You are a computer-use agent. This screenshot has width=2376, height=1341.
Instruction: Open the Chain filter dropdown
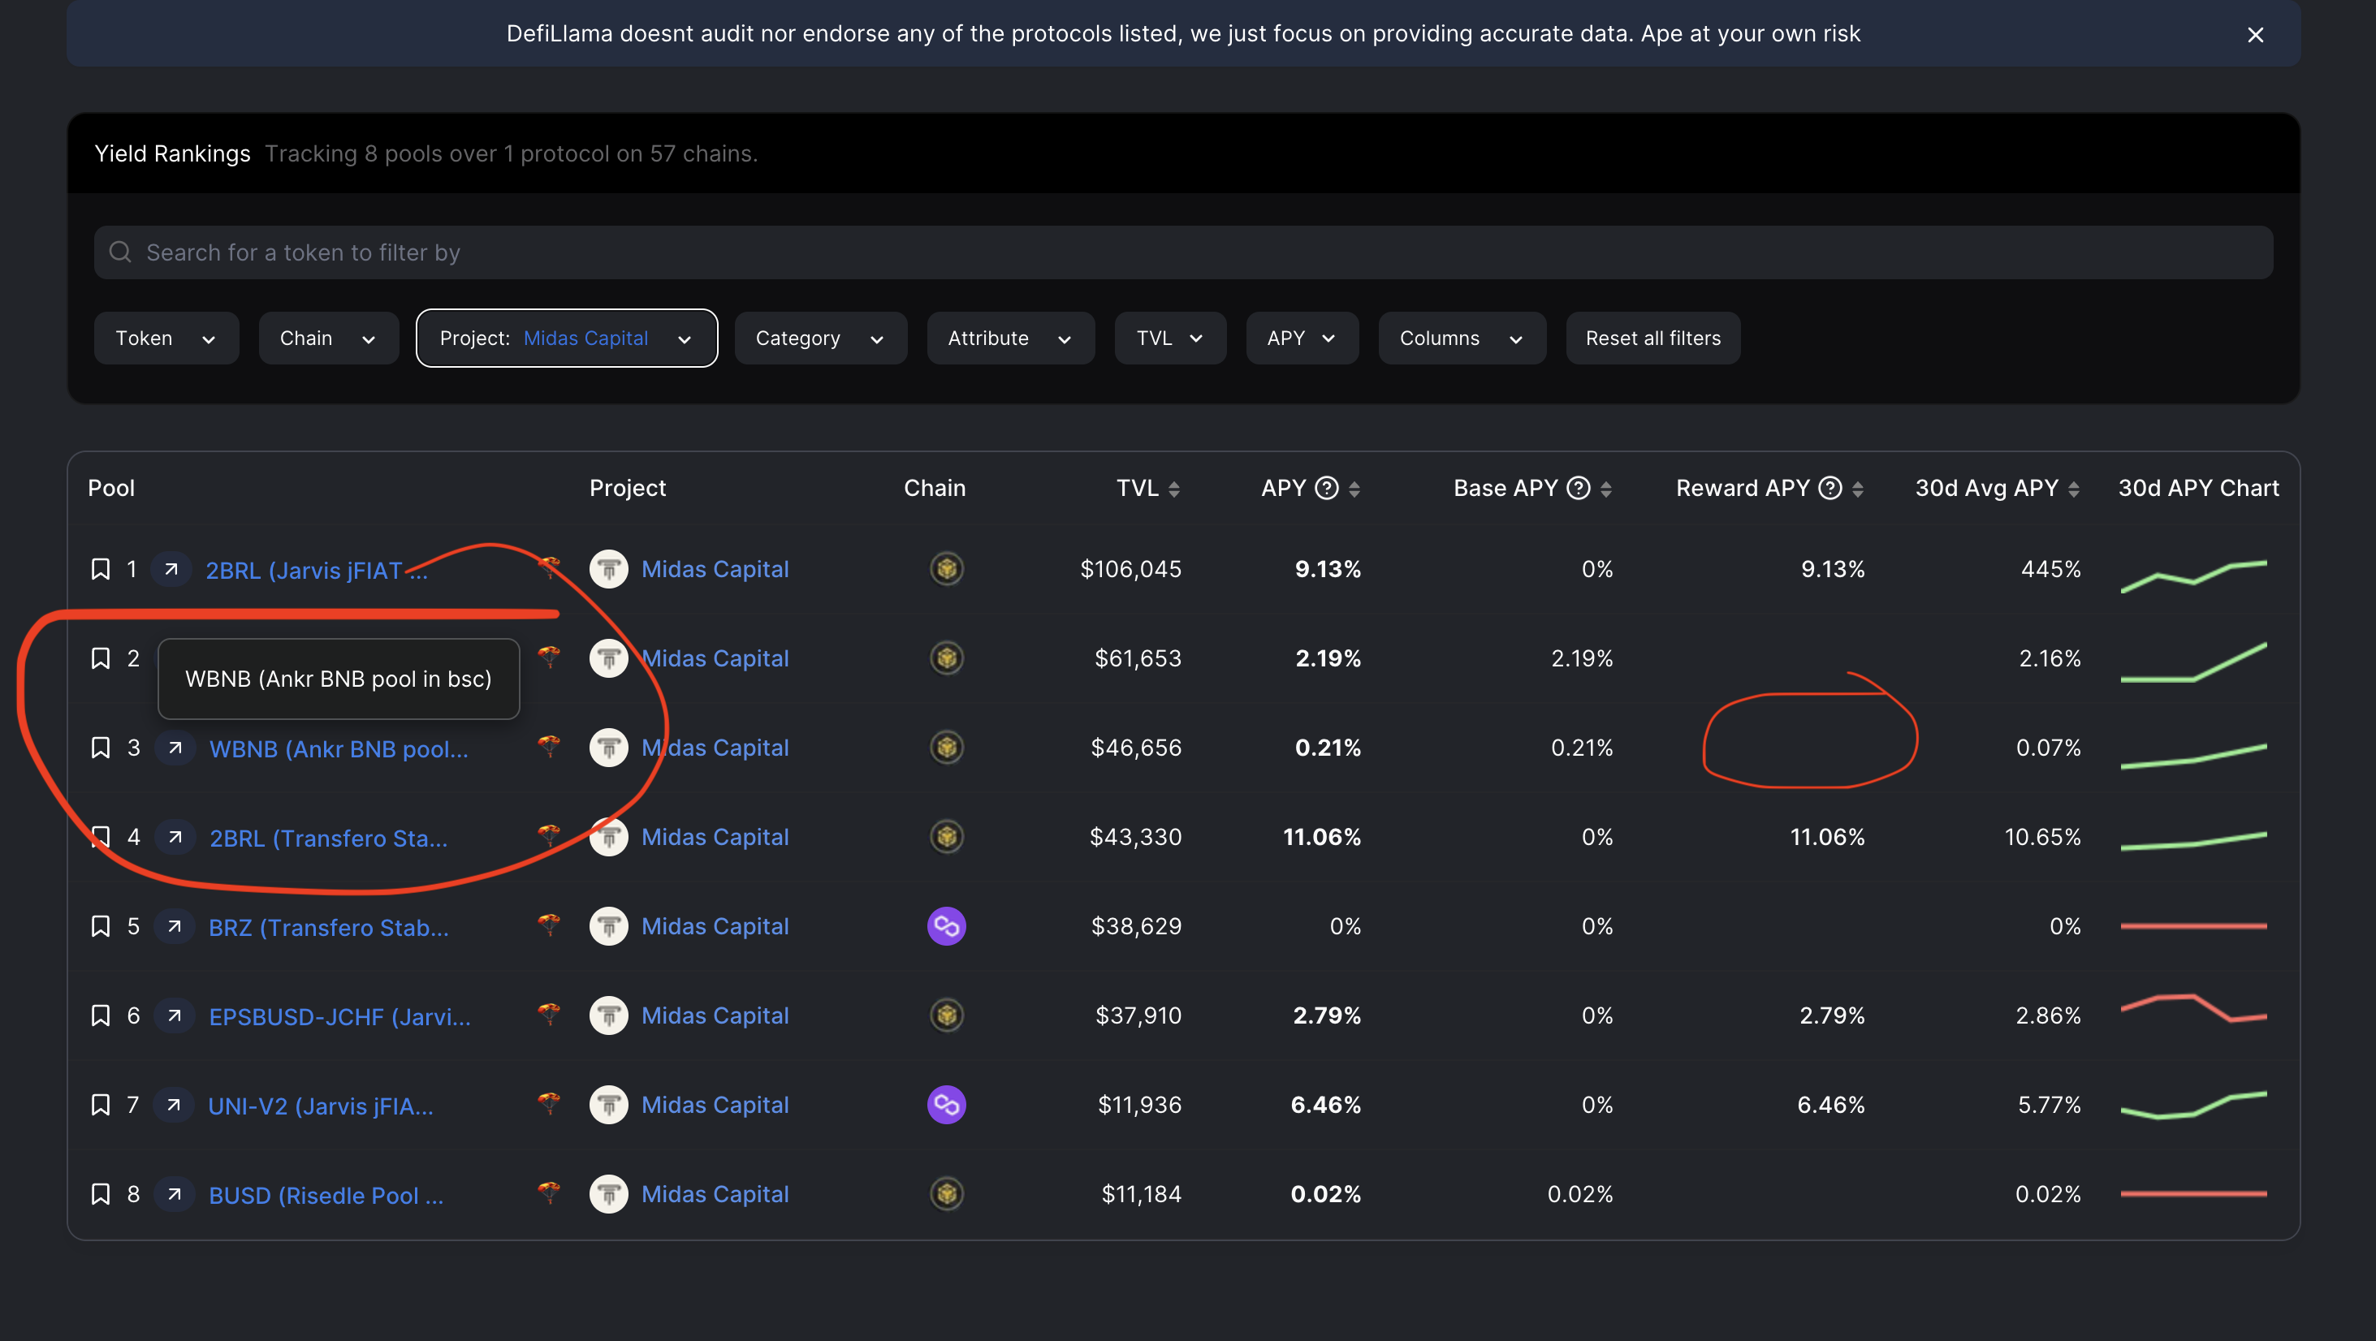[x=328, y=338]
